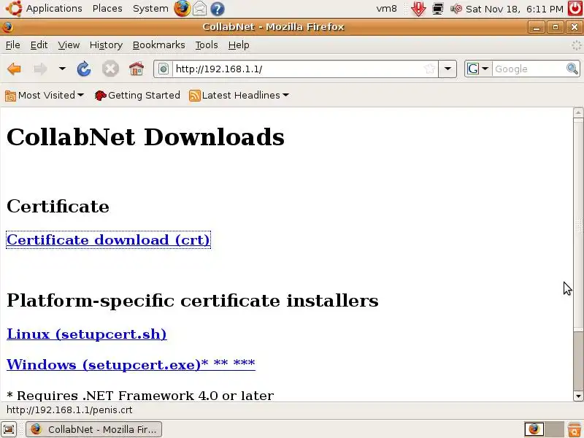Select the CollabNet - Mozilla Firefox taskbar button
584x438 pixels.
(94, 429)
